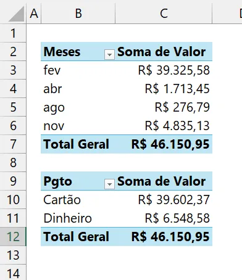
Task: Select column B header
Action: [x=78, y=14]
